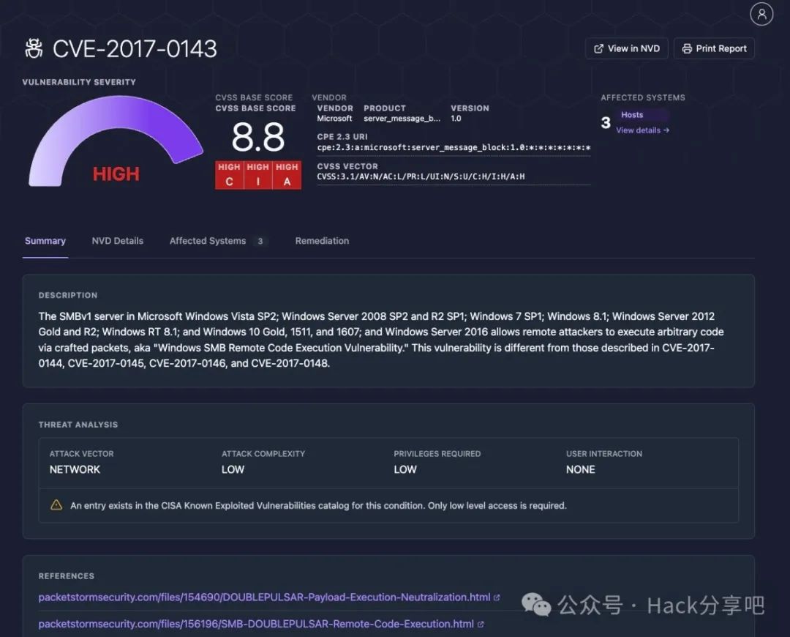Screen dimensions: 790x637
Task: Open the SMB-DOUBLEPULSAR-Remote-Code-Execution reference link
Action: 256,624
